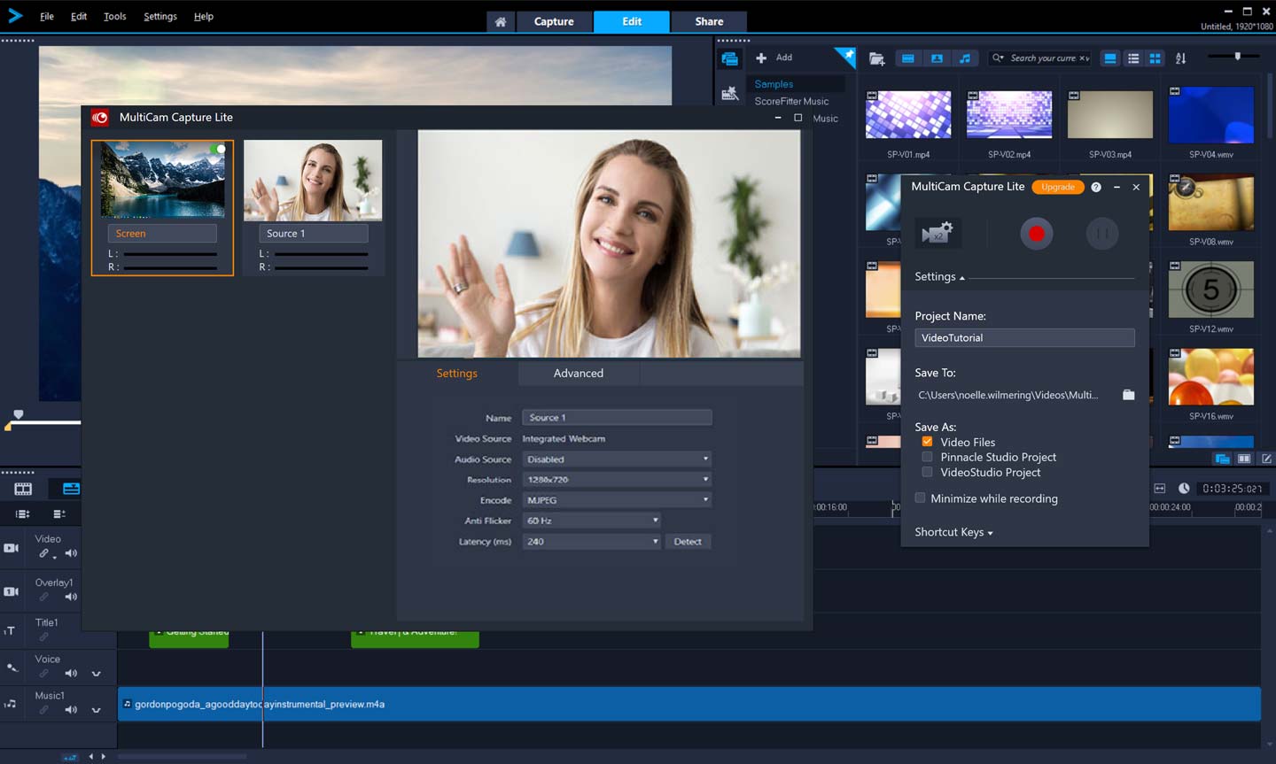
Task: Open the File menu
Action: pyautogui.click(x=47, y=16)
